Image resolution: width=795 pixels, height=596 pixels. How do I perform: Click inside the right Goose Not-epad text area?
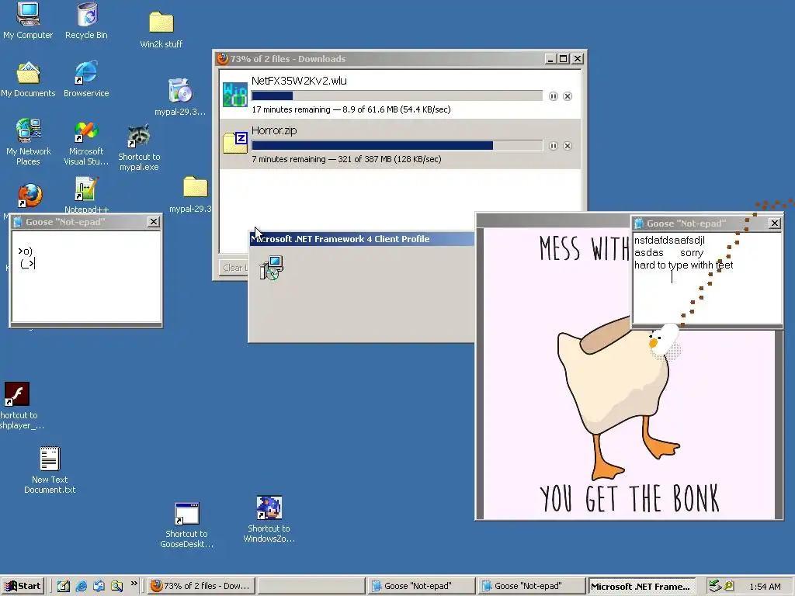coord(708,278)
